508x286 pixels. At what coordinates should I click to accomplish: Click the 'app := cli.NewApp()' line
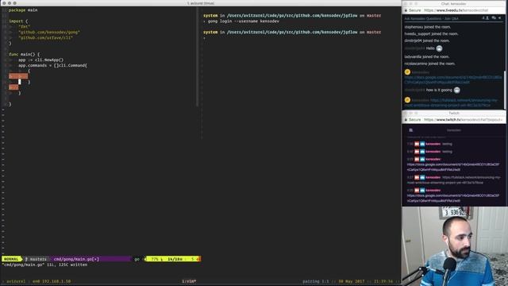point(40,60)
